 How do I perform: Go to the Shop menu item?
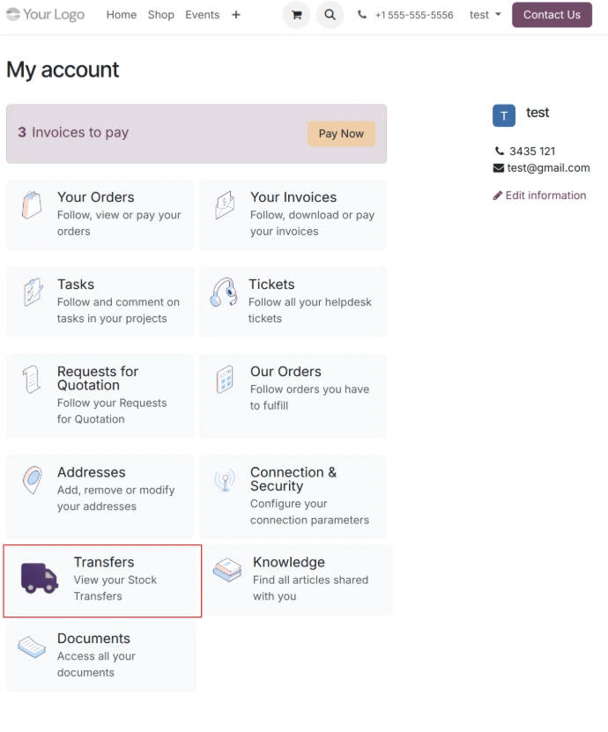click(160, 15)
